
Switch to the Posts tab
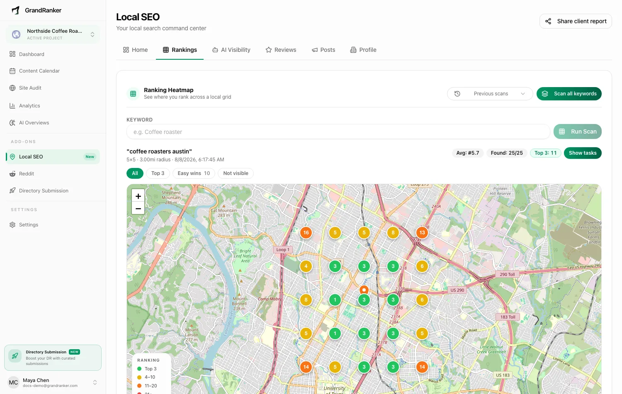click(323, 50)
